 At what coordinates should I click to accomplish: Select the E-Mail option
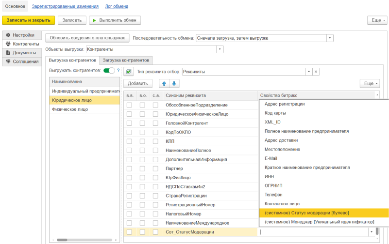tap(324, 158)
